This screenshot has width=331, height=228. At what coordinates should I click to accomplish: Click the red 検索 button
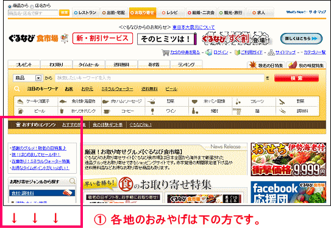coord(296,78)
